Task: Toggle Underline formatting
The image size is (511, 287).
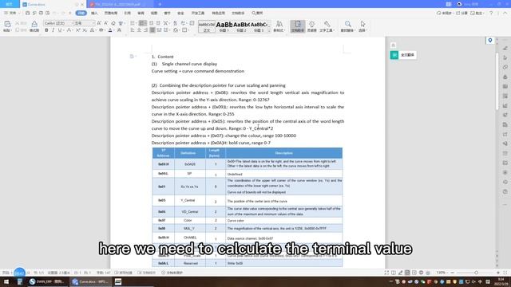Action: pos(60,30)
